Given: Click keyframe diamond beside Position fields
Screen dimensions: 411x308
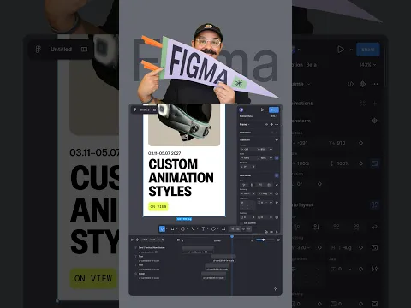Looking at the screenshot, I should tap(271, 149).
